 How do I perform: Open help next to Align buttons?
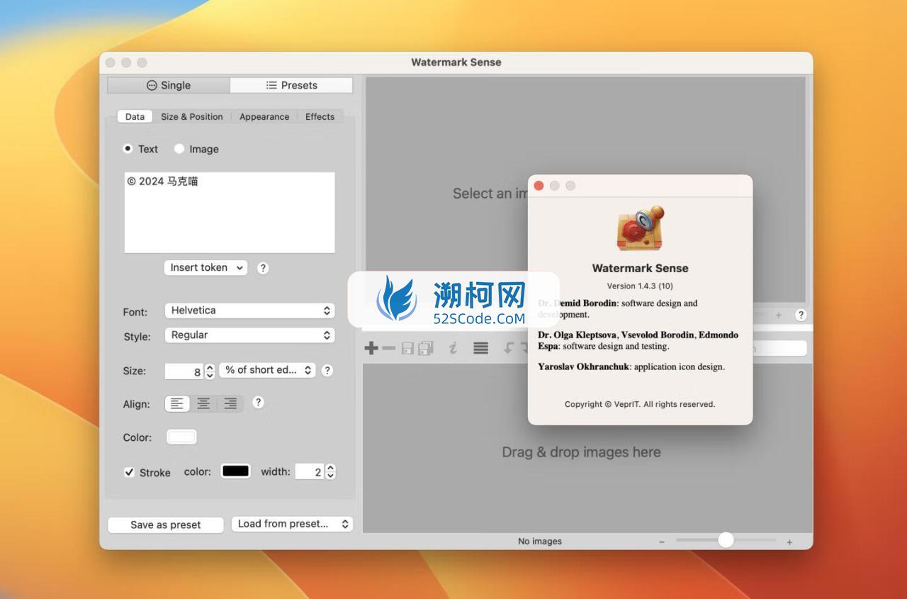258,402
